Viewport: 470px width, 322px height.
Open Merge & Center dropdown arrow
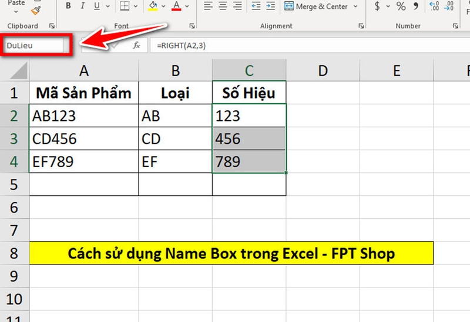(x=355, y=6)
